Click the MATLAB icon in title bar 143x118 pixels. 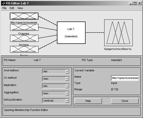[3, 3]
